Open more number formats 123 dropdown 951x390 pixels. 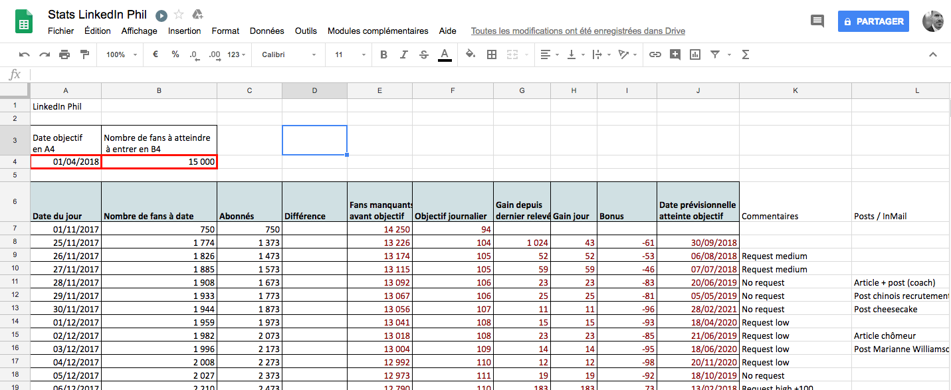(x=236, y=54)
